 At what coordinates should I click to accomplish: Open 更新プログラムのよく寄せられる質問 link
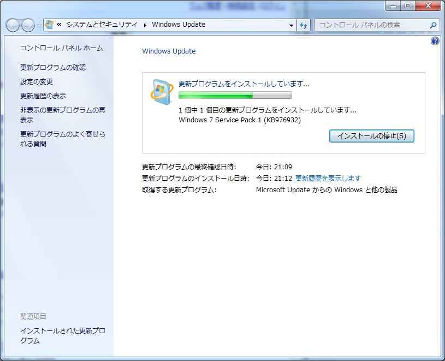(x=63, y=139)
